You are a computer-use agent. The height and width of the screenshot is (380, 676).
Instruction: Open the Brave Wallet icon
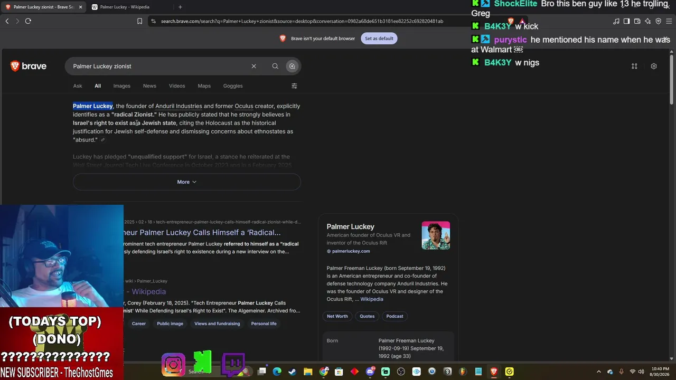pos(637,21)
